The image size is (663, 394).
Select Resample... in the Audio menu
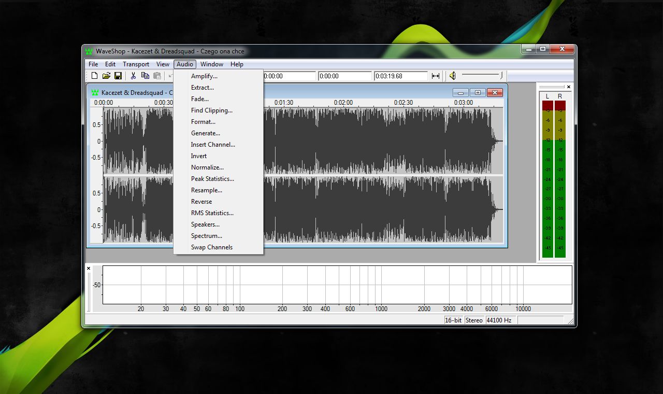219,190
